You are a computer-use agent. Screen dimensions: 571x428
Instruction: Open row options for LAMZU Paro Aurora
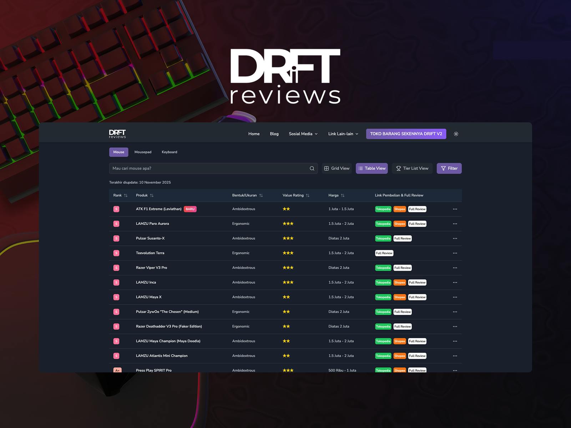[x=455, y=224]
